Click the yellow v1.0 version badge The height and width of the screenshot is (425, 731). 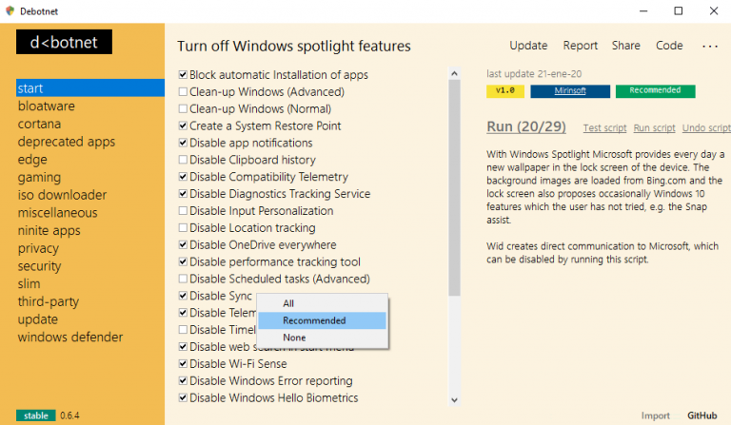506,91
